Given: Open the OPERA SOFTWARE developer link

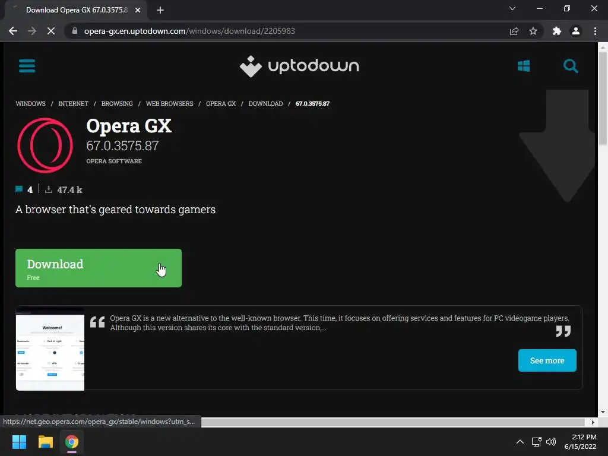Looking at the screenshot, I should pos(114,161).
